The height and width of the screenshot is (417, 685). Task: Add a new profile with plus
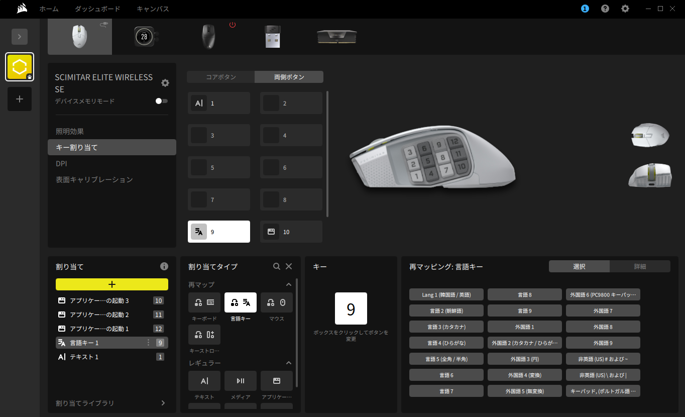20,99
